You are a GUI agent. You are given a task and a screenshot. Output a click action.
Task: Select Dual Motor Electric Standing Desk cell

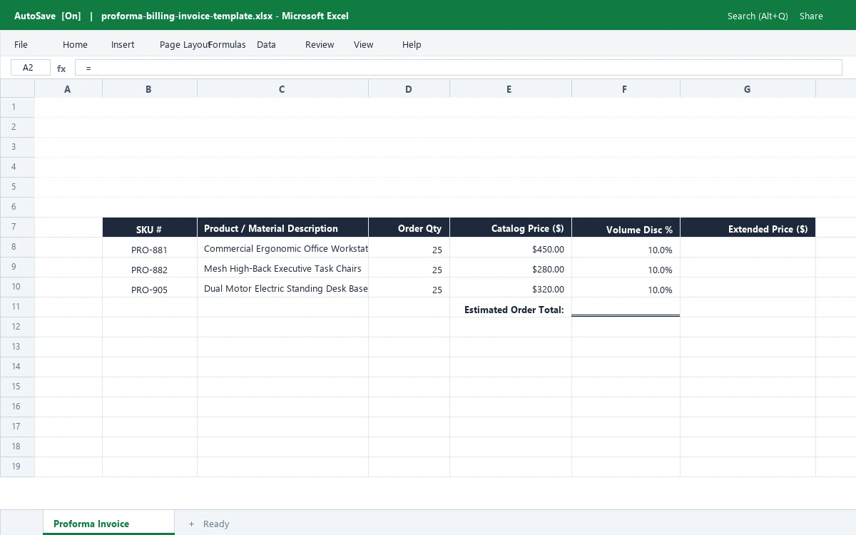point(282,287)
